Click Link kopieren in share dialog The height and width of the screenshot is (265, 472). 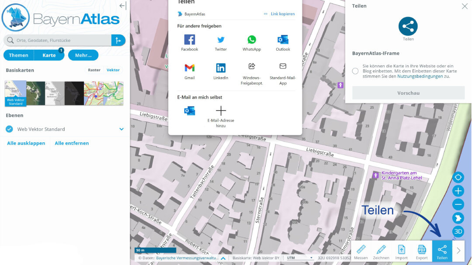[x=279, y=14]
